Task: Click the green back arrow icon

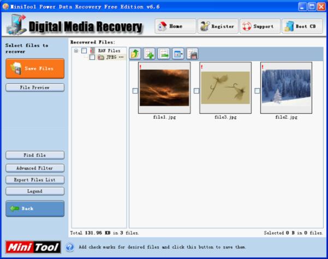Action: pos(14,208)
